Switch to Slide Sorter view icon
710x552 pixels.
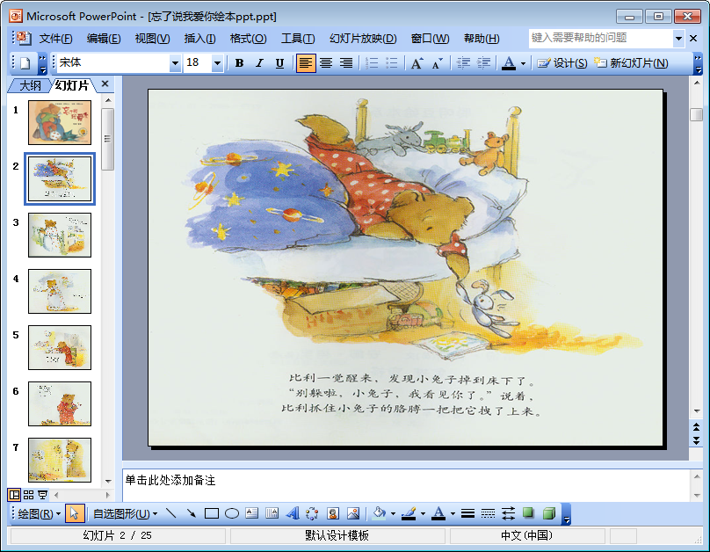click(28, 495)
